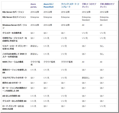119x113 pixels.
Task: Click 'いいえ' for 可用性グループとリスナー row under Azure CLI
Action: 46,38
